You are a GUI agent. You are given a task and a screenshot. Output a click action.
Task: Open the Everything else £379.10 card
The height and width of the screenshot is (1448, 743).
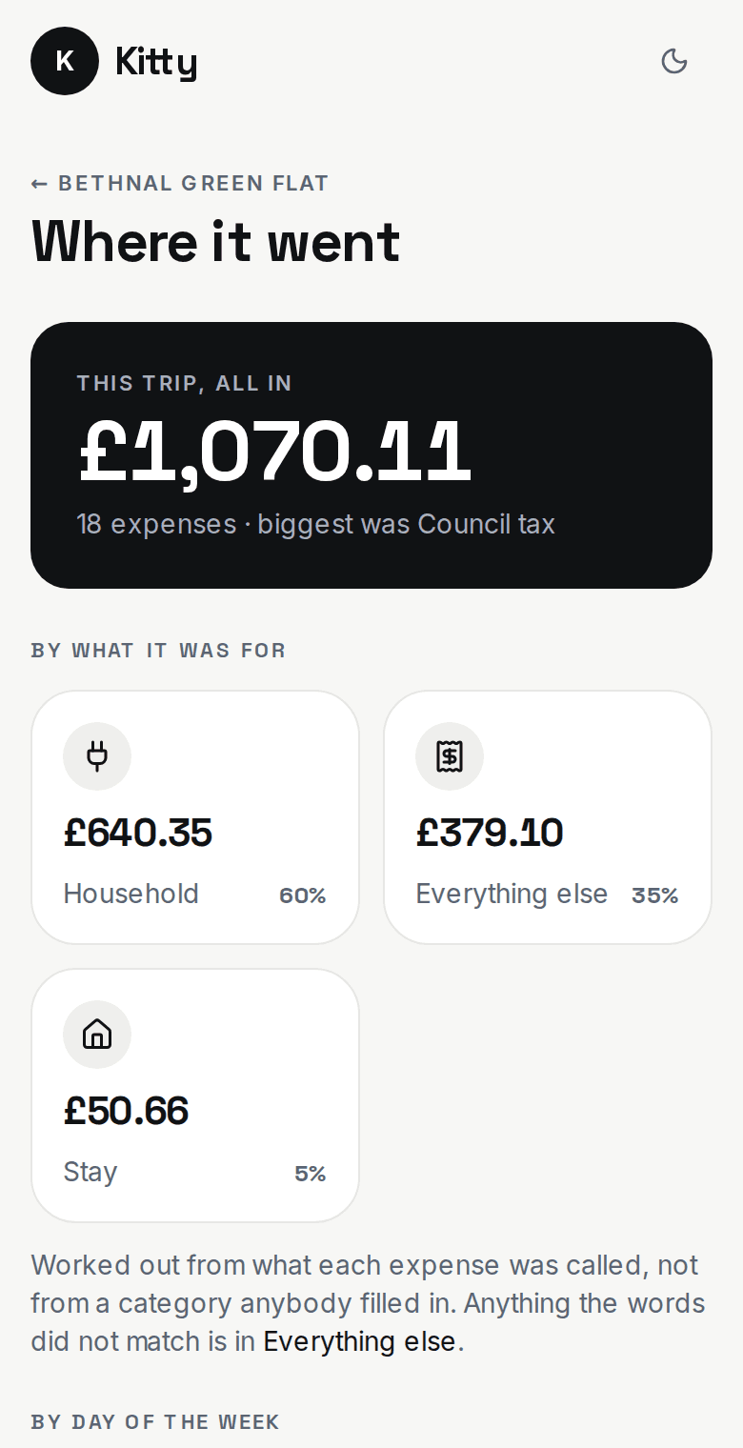[x=548, y=817]
